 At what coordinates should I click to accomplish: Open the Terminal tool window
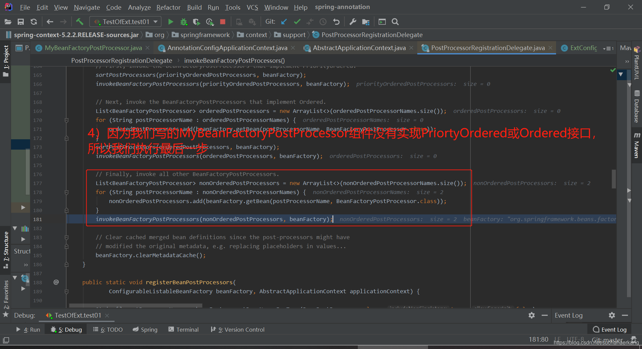click(x=183, y=330)
